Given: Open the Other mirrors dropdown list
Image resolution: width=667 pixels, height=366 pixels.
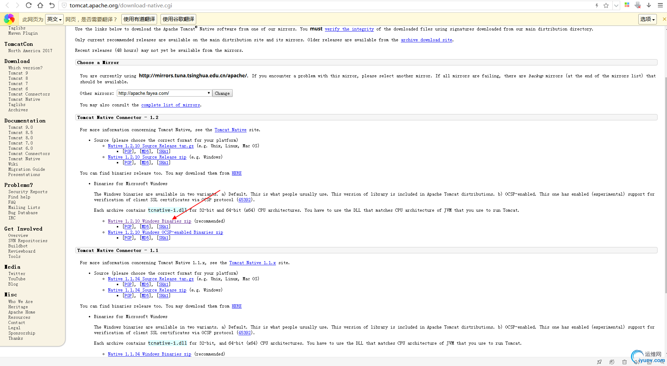Looking at the screenshot, I should click(164, 93).
